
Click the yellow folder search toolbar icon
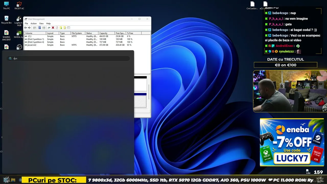coord(65,28)
